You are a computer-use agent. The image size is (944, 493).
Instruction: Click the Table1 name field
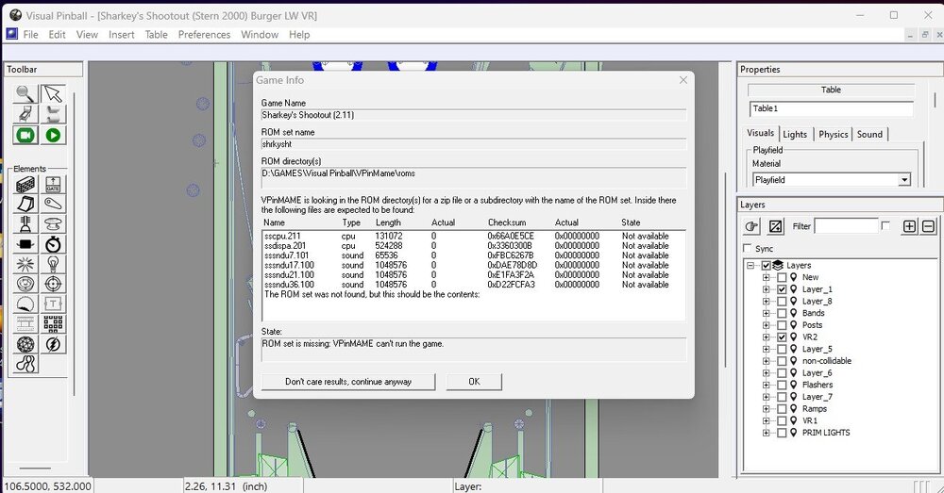point(832,108)
